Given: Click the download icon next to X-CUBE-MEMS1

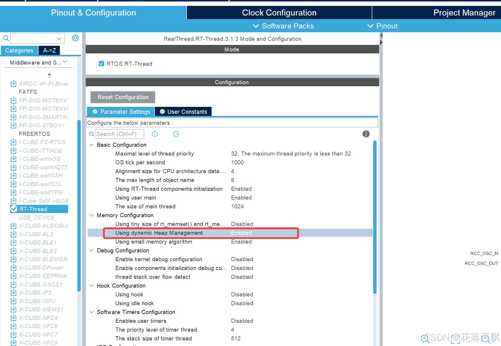Looking at the screenshot, I should [x=14, y=309].
